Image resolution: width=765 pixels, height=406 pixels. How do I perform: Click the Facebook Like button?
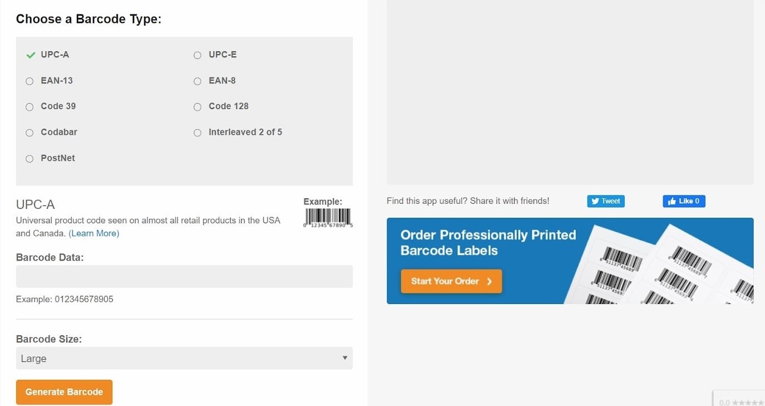coord(684,201)
